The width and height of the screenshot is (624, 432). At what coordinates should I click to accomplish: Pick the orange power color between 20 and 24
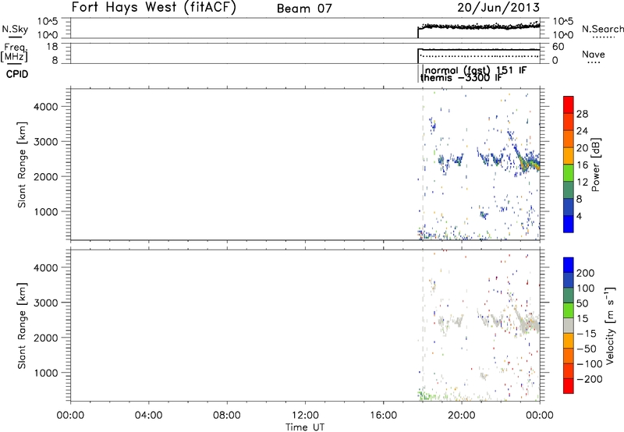coord(569,139)
